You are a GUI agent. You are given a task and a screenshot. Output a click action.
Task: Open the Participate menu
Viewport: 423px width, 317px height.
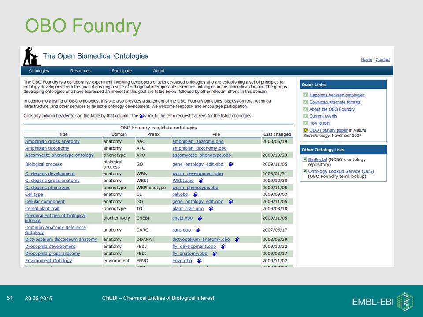[122, 71]
